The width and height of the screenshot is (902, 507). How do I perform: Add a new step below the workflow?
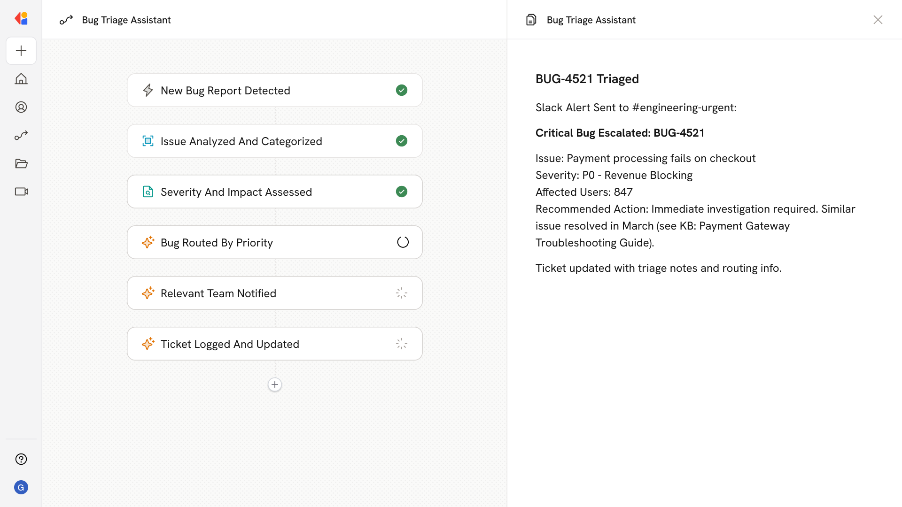pos(275,384)
